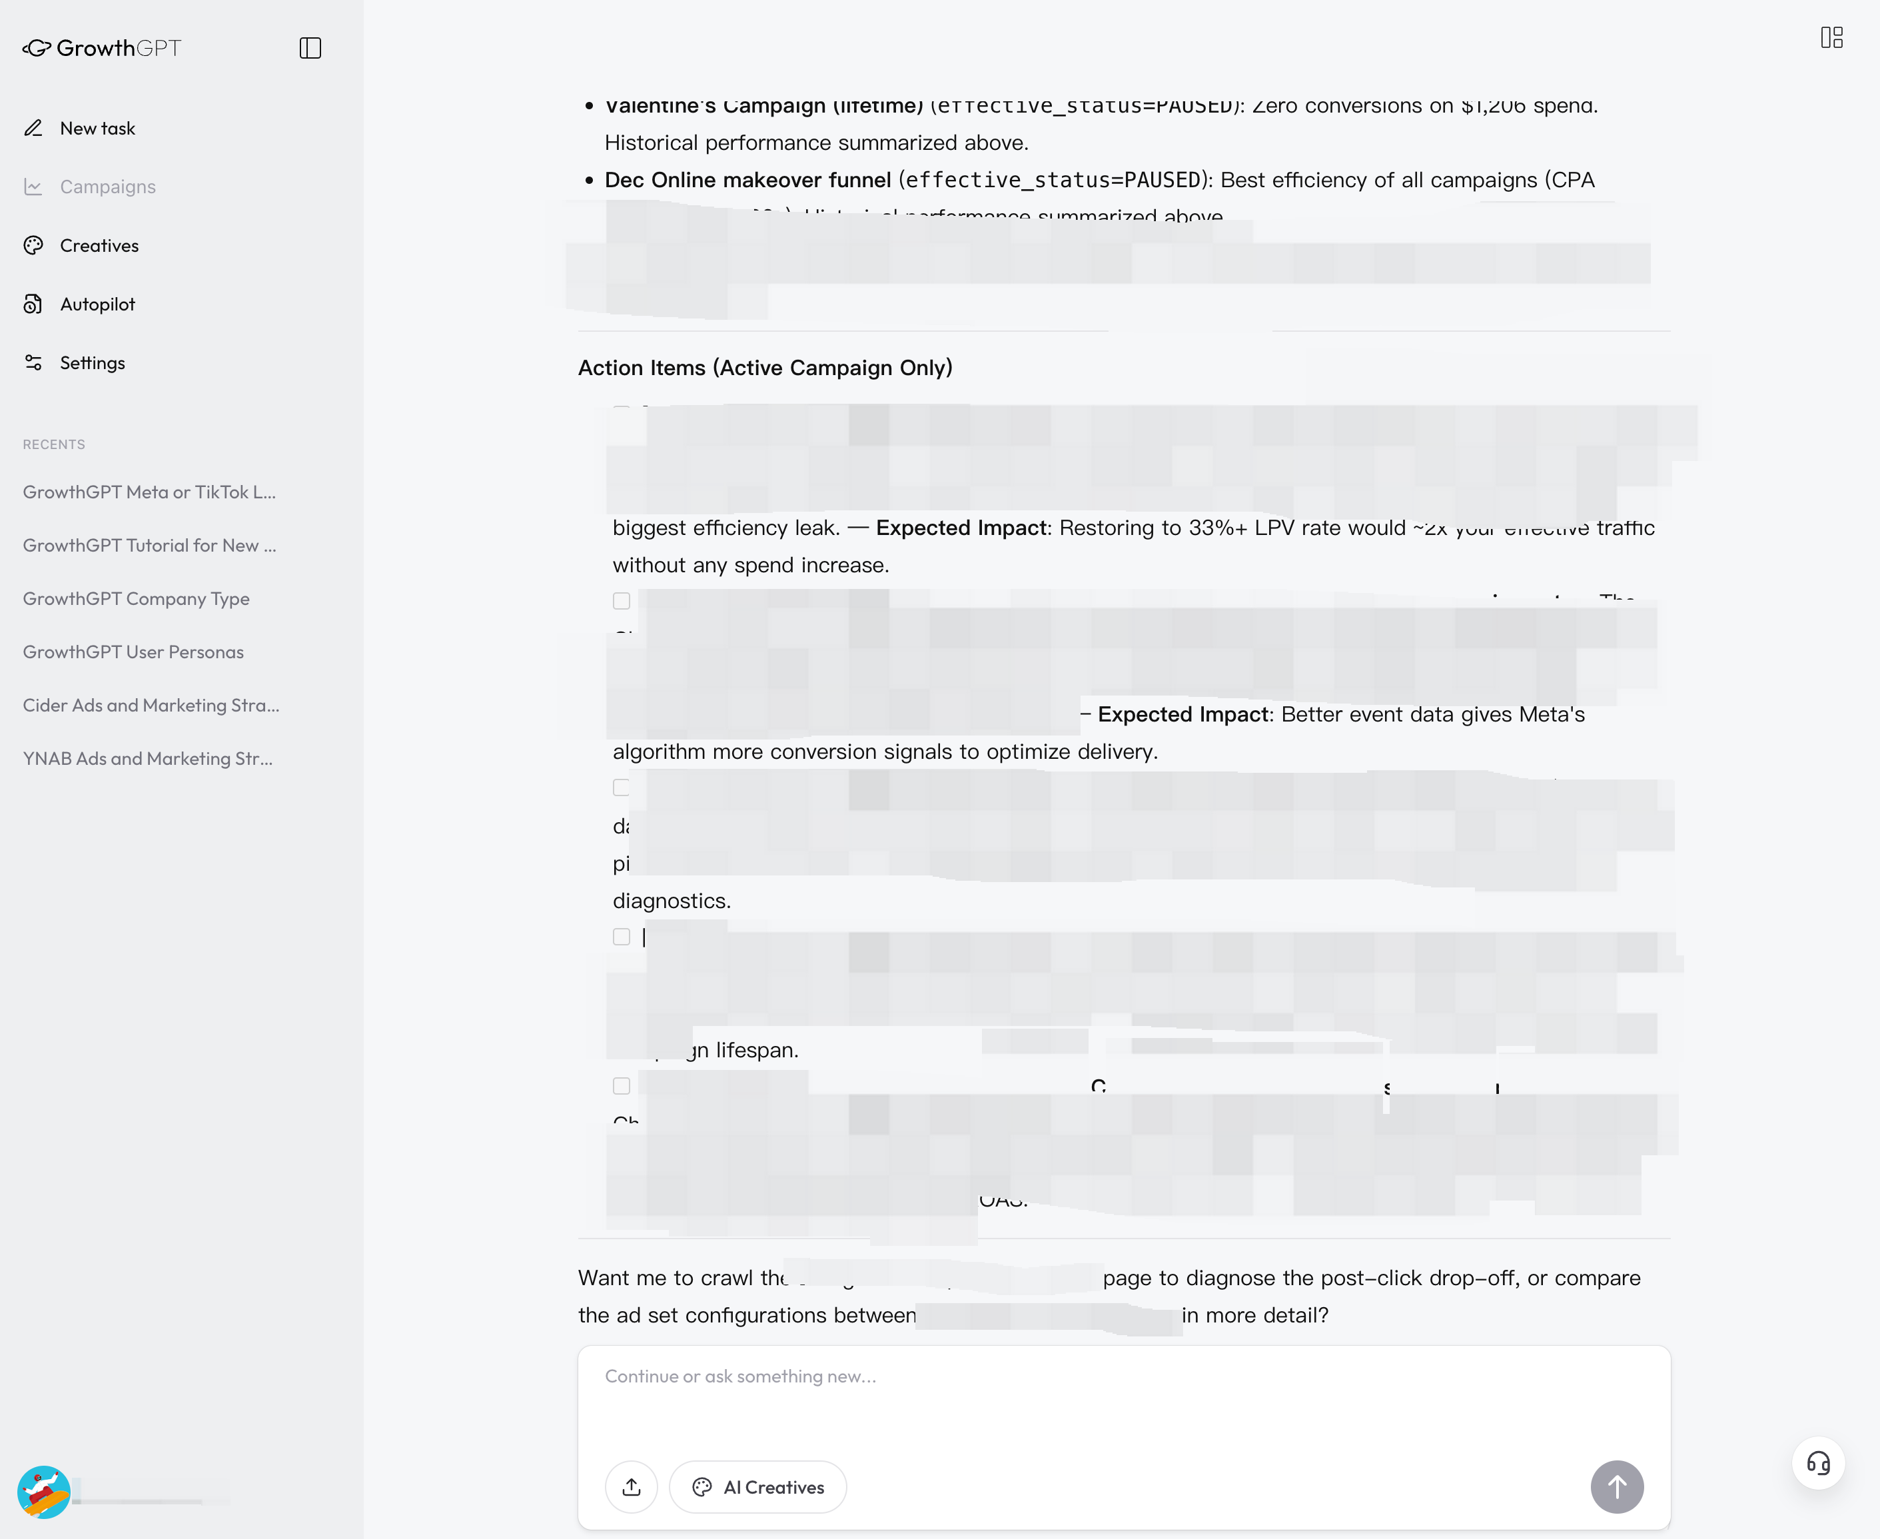Send the message with arrow button
Image resolution: width=1880 pixels, height=1539 pixels.
[1617, 1486]
